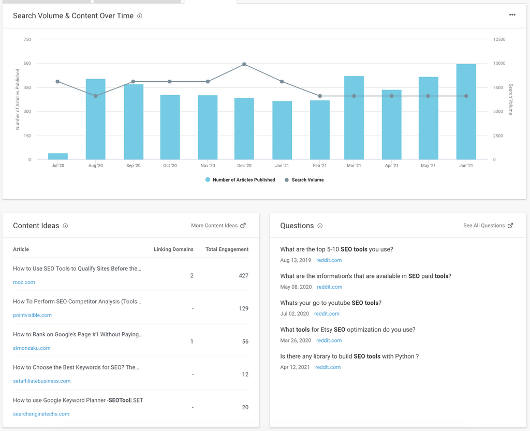The image size is (530, 431).
Task: Click info icon beside Search Volume title
Action: pyautogui.click(x=140, y=16)
